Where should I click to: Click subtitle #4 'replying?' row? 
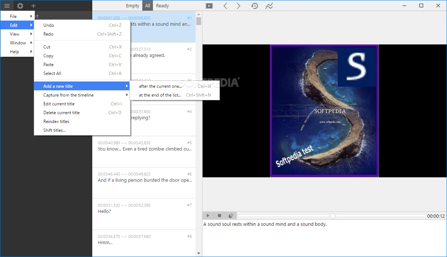(163, 120)
